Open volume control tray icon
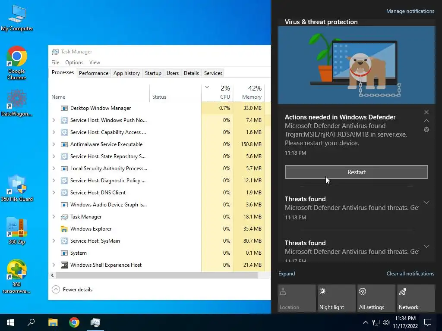 pos(386,322)
